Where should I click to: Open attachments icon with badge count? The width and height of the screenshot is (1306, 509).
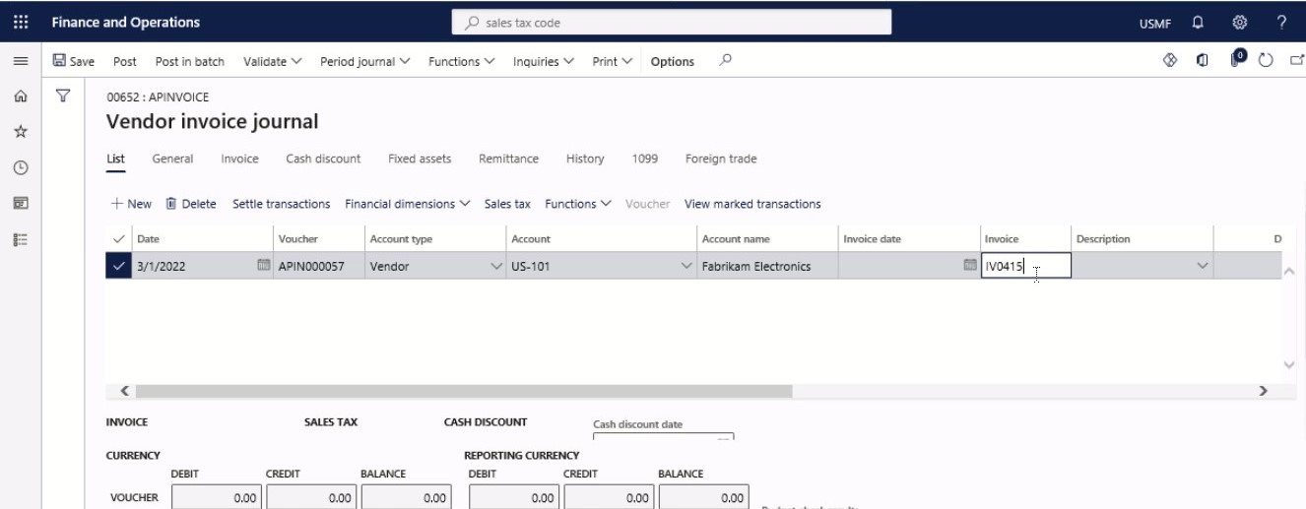click(1237, 59)
